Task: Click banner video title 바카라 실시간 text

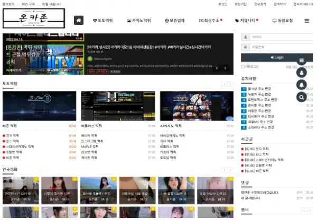Action: 149,47
